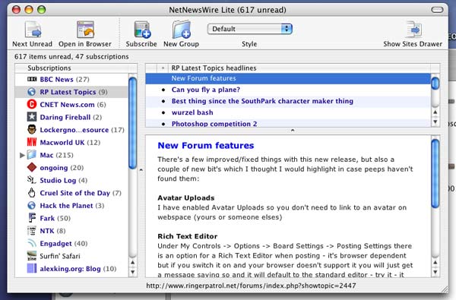Click the article pane scrollbar thumb

(x=435, y=174)
